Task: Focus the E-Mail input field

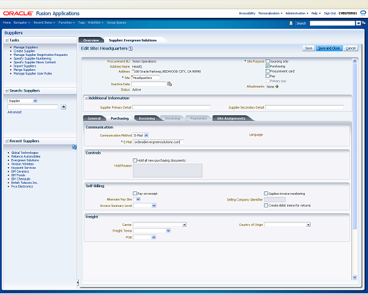Action: coord(159,142)
